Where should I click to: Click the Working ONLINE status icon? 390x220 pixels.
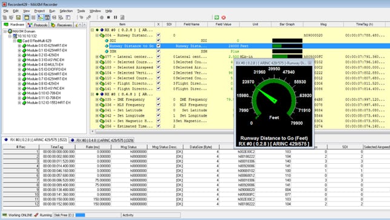click(x=5, y=215)
